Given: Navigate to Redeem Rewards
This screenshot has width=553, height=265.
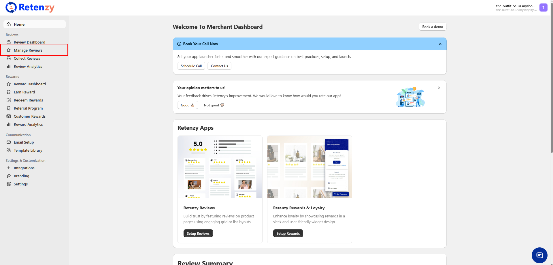Looking at the screenshot, I should tap(35, 100).
